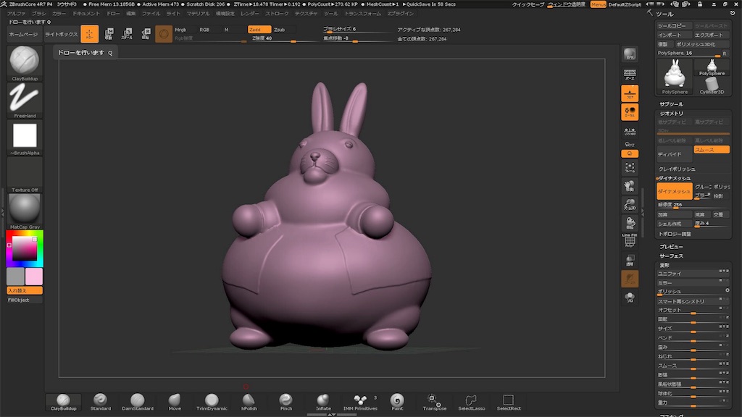
Task: Expand the トポロジー調整 section
Action: [x=675, y=234]
